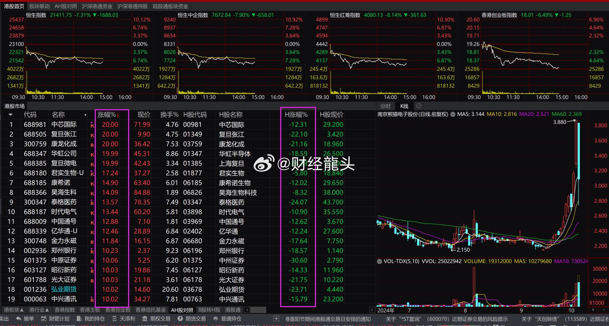
Task: Click the 香港创业板指数 title
Action: (x=499, y=15)
